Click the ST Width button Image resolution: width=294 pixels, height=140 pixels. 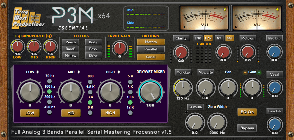pyautogui.click(x=195, y=107)
